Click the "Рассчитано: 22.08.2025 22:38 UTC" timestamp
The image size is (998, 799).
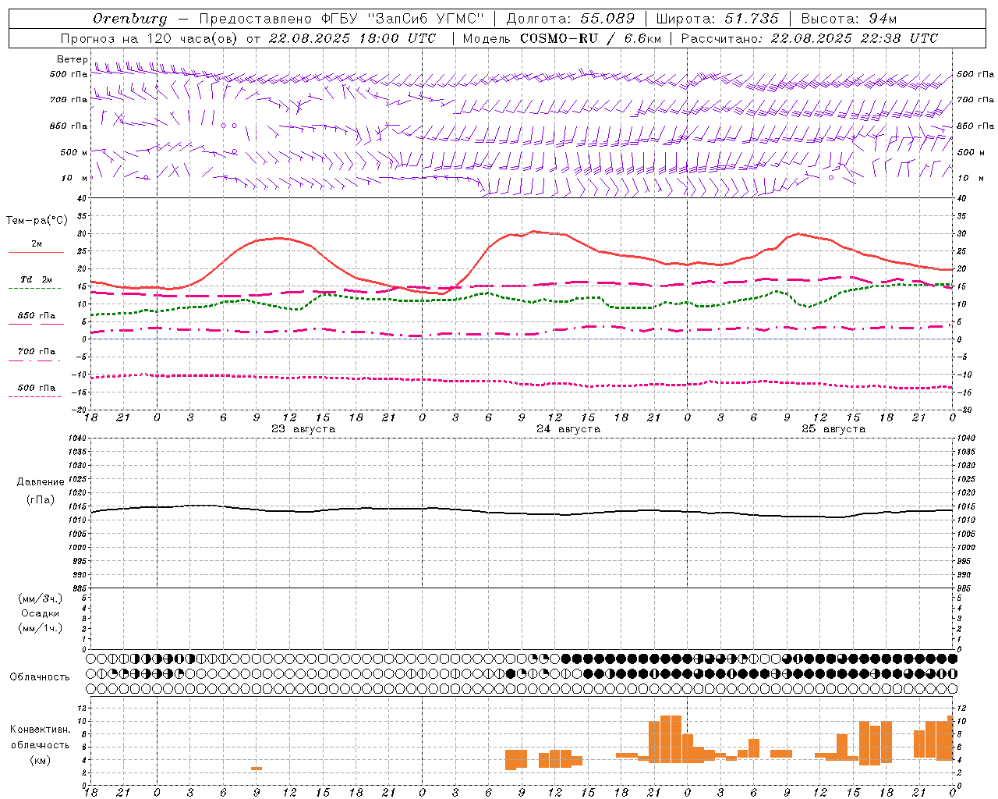[809, 38]
